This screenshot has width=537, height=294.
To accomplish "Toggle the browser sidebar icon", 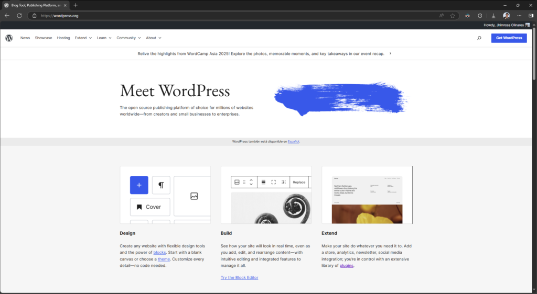I will click(531, 16).
